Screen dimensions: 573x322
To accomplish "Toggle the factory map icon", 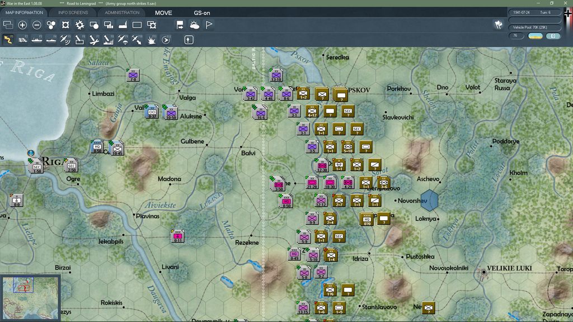I will [x=123, y=25].
